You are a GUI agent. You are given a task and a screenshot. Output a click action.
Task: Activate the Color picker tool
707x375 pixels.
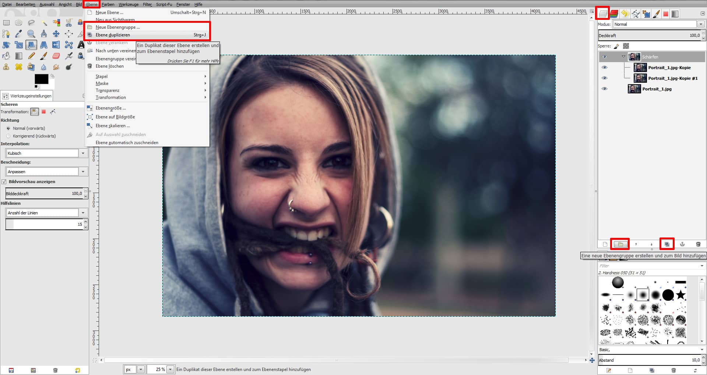tap(19, 34)
